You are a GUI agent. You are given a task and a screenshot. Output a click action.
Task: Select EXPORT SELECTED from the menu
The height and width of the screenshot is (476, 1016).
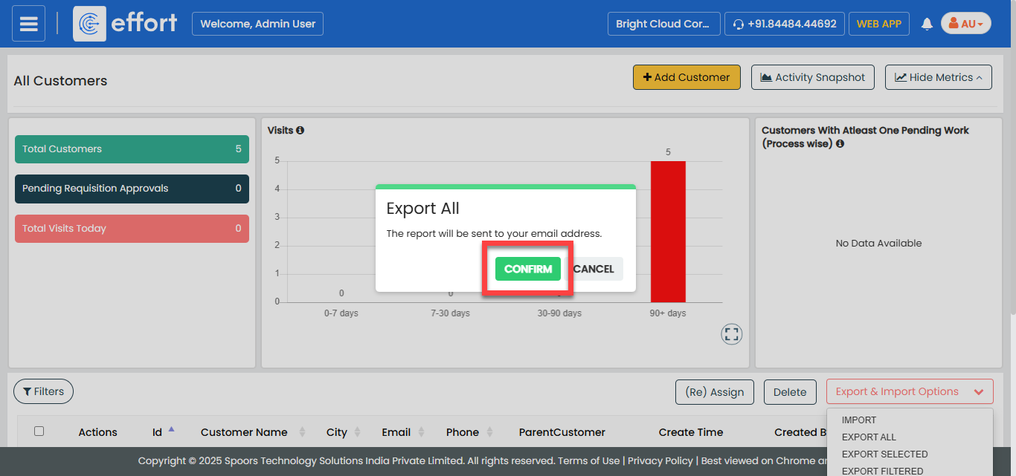[884, 454]
